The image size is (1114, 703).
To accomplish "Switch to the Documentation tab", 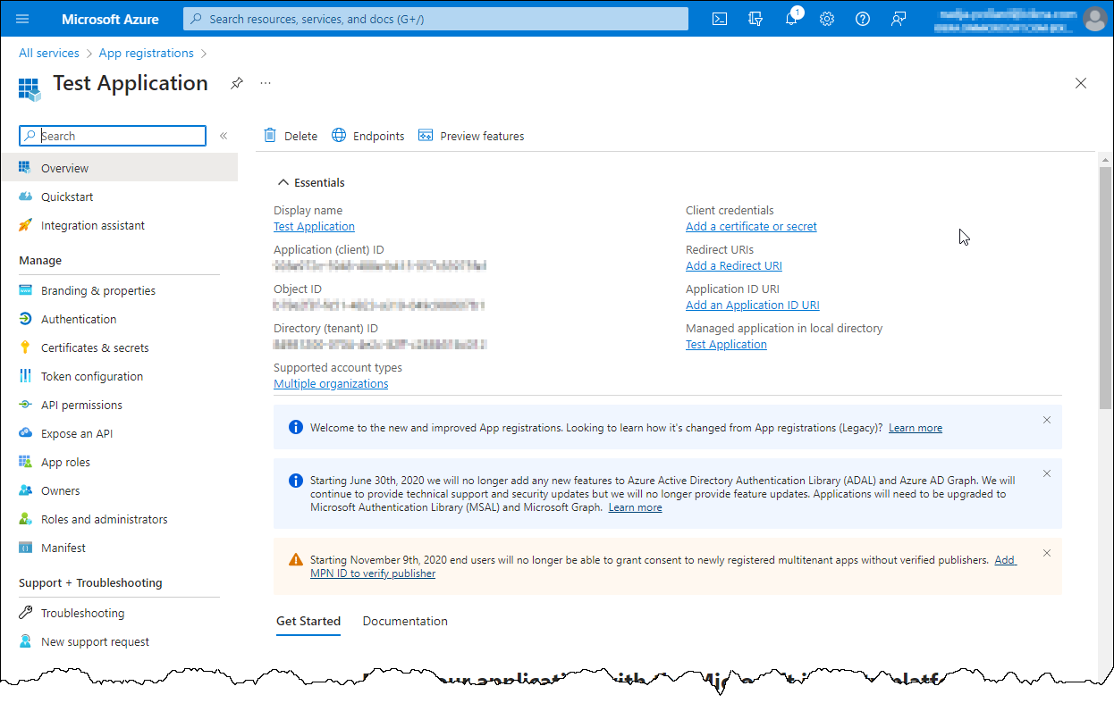I will [x=405, y=621].
